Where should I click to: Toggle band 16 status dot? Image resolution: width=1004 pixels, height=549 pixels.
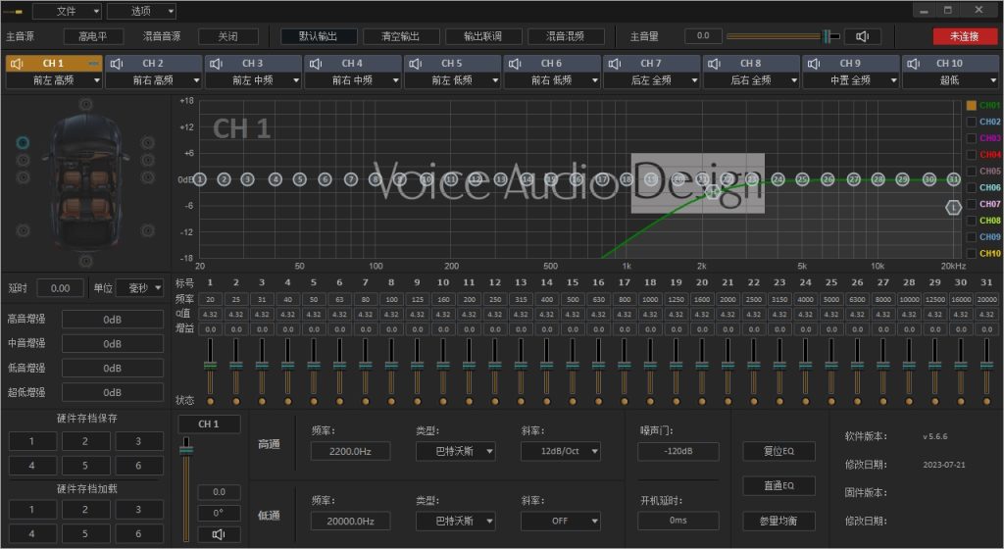(598, 402)
